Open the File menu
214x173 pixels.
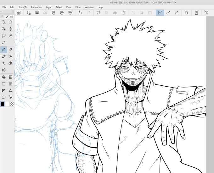point(4,7)
